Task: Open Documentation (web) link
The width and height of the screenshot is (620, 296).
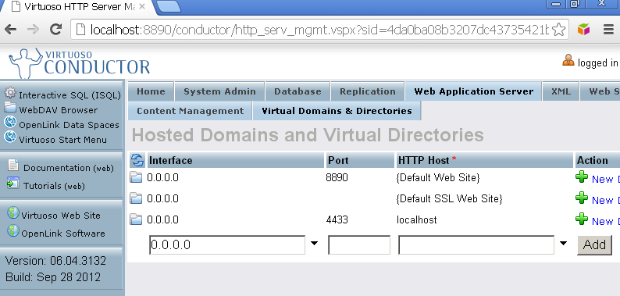Action: pos(69,168)
